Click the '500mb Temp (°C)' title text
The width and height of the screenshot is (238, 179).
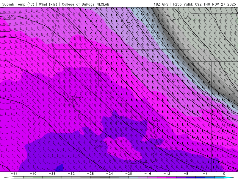coord(18,4)
